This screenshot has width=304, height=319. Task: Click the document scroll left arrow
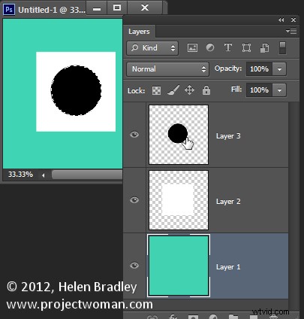[44, 175]
